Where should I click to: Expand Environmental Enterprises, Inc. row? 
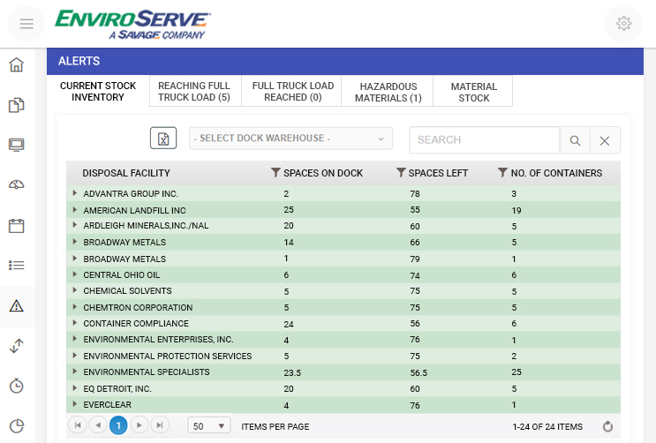(x=74, y=339)
